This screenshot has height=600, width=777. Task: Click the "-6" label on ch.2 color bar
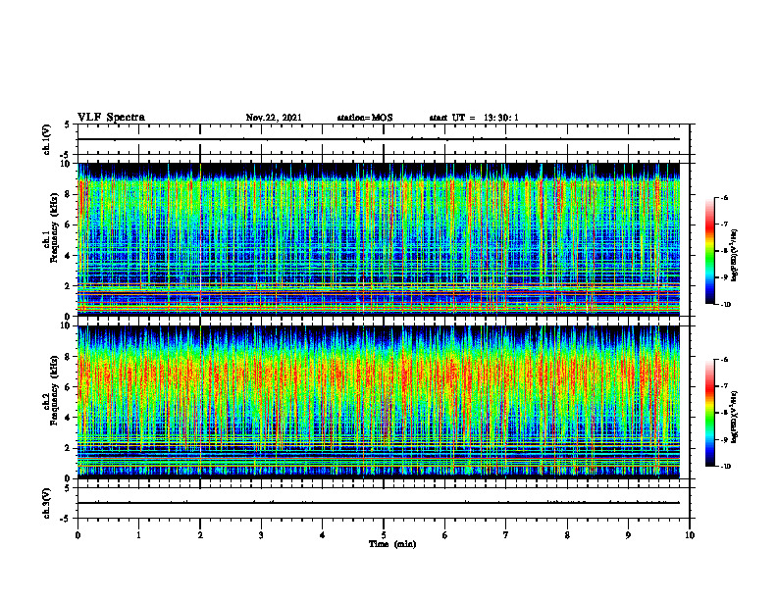point(724,360)
